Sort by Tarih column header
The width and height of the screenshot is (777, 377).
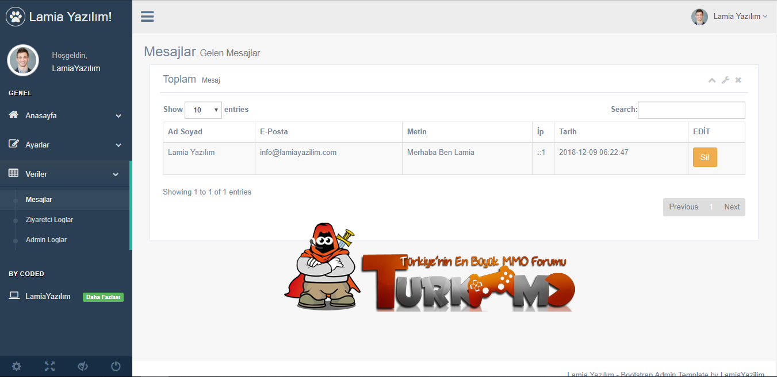pyautogui.click(x=621, y=132)
